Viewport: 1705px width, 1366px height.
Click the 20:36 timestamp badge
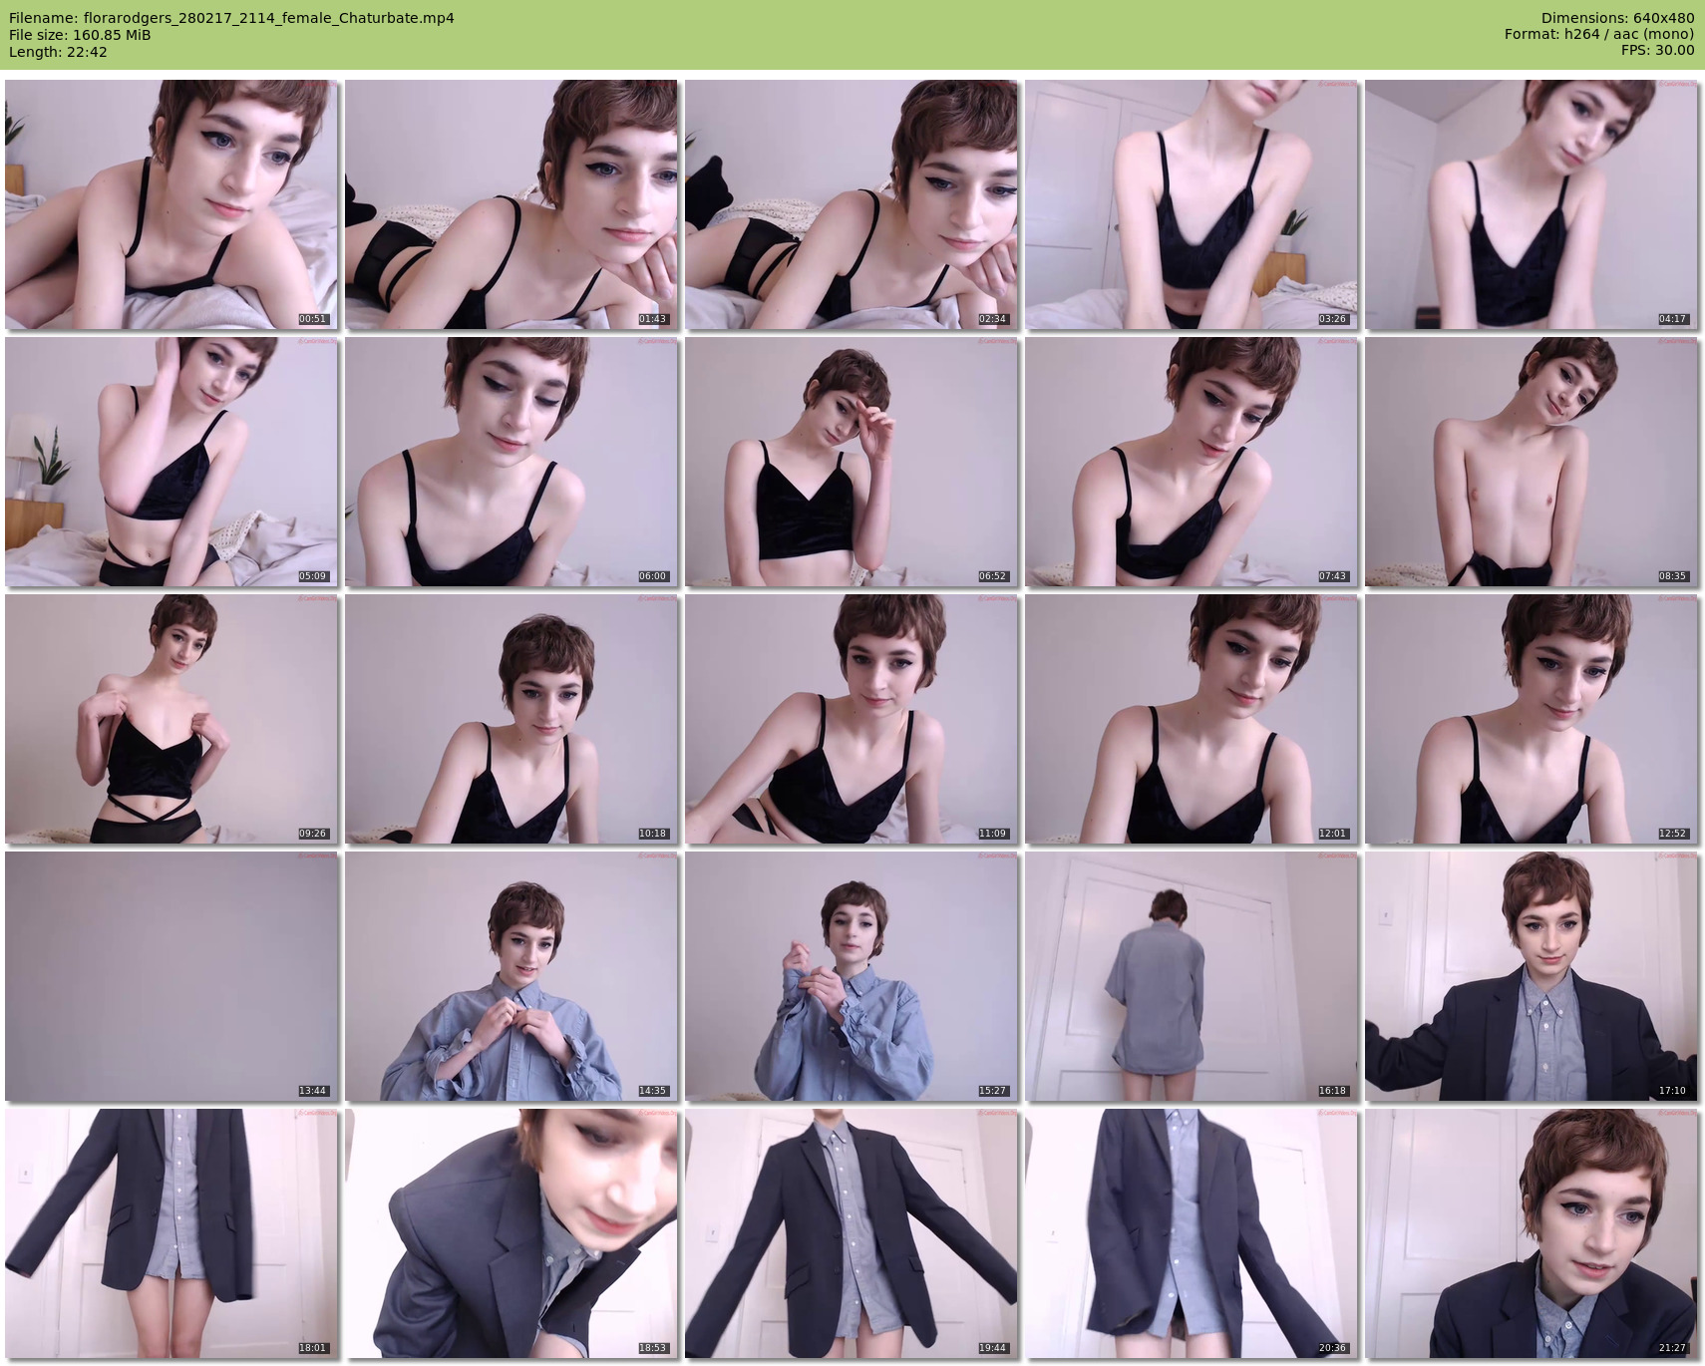coord(1332,1348)
